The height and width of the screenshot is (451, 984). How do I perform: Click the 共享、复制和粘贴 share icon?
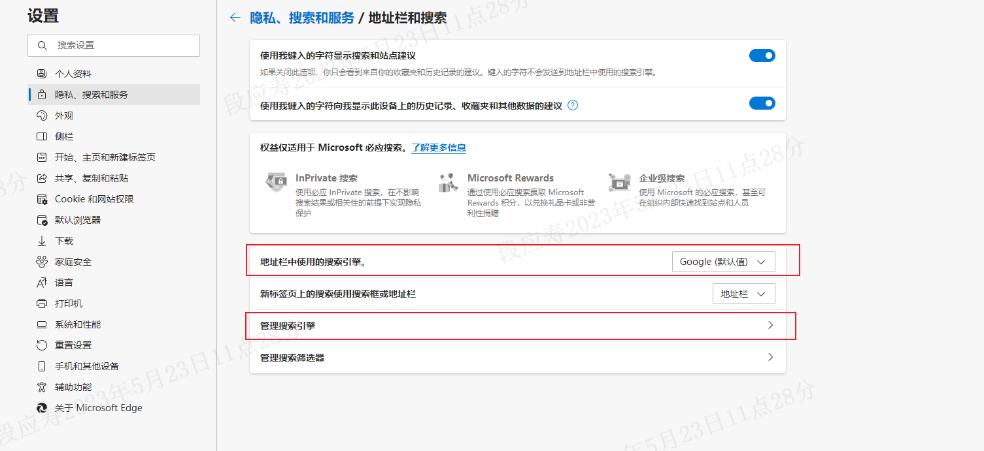click(x=42, y=178)
